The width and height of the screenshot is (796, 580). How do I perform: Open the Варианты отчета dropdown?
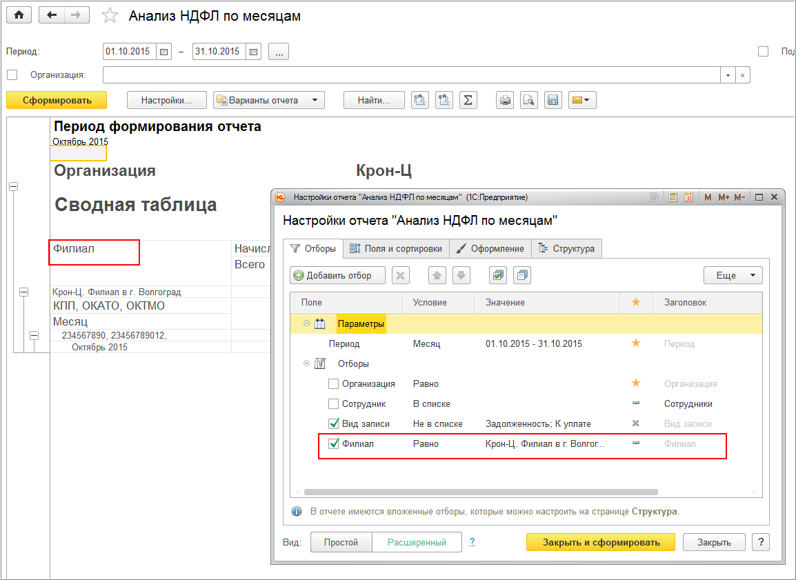tap(268, 100)
